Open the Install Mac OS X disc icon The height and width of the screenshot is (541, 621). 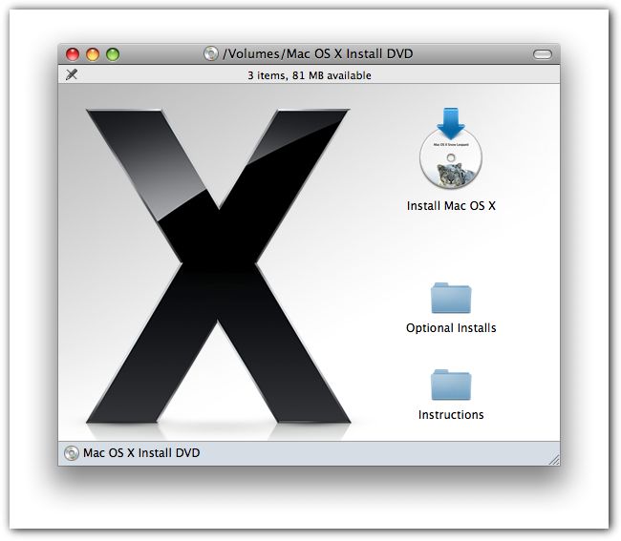click(x=451, y=162)
